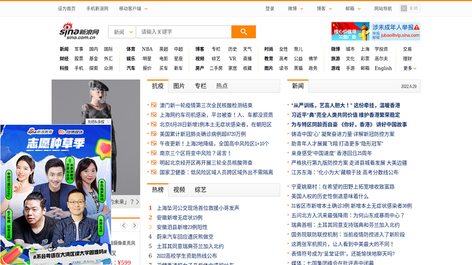This screenshot has width=472, height=265.
Task: Switch to the 抗疫 tab
Action: tap(158, 86)
